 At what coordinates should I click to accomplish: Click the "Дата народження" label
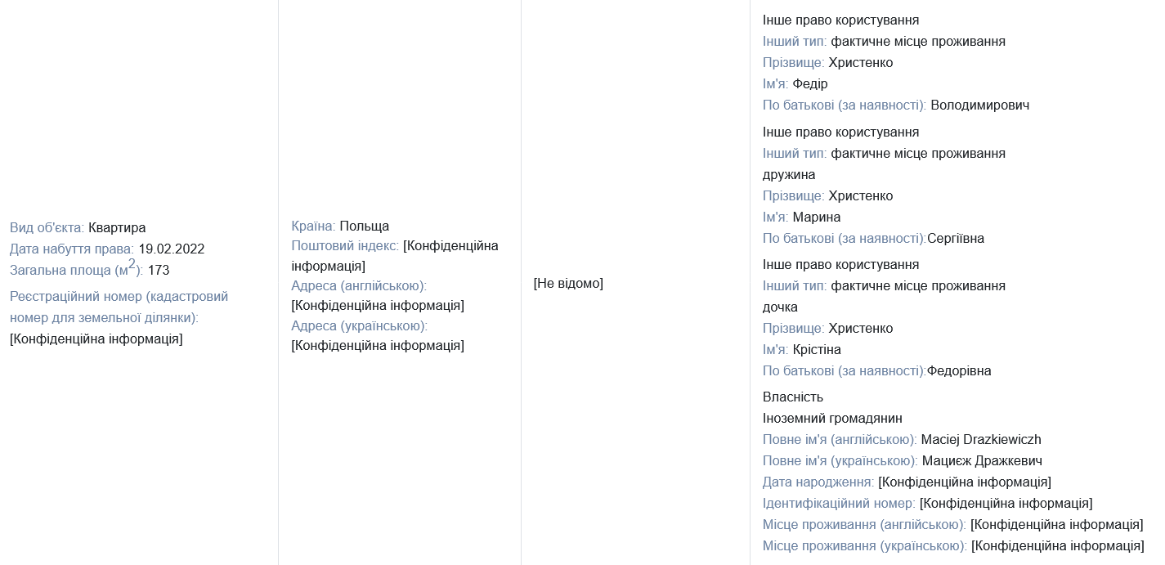[x=818, y=482]
